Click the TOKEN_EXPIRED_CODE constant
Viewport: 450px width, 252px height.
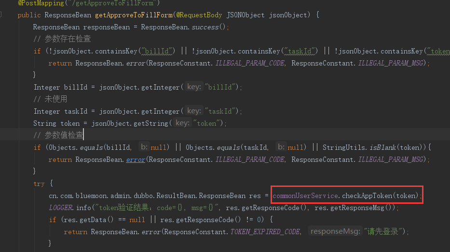pos(265,232)
